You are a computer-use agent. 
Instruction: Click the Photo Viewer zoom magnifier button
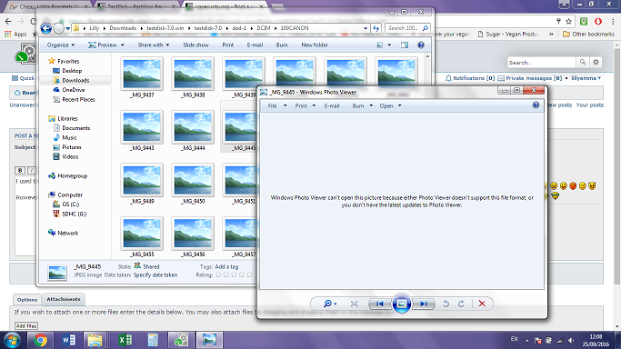330,304
